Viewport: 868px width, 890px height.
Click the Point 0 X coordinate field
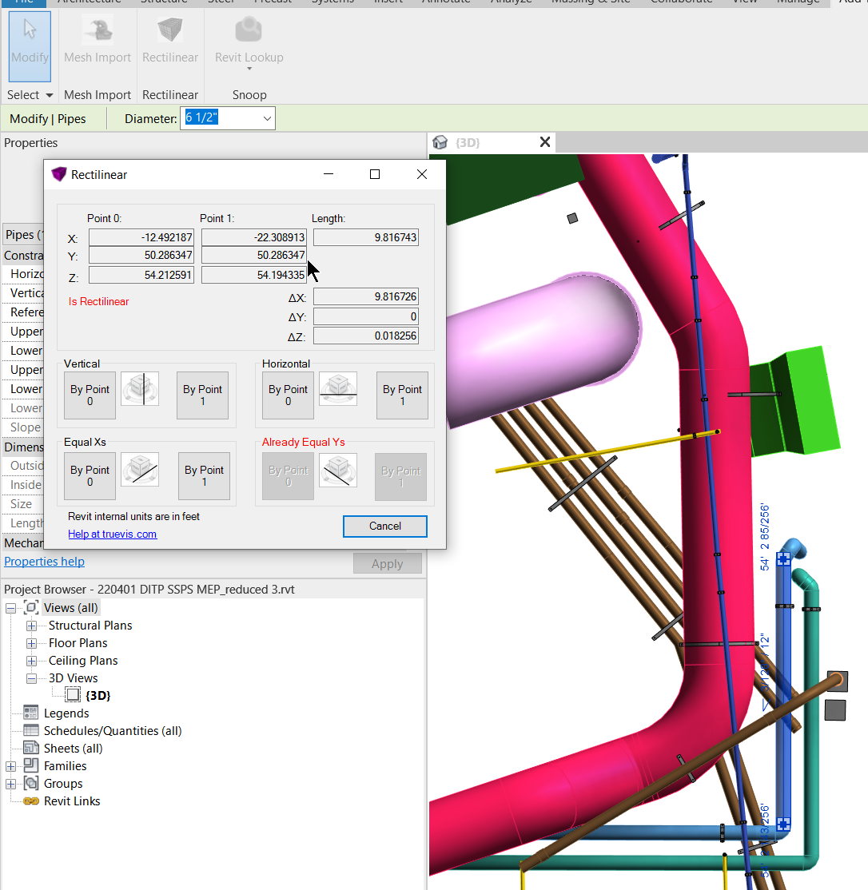[x=141, y=237]
